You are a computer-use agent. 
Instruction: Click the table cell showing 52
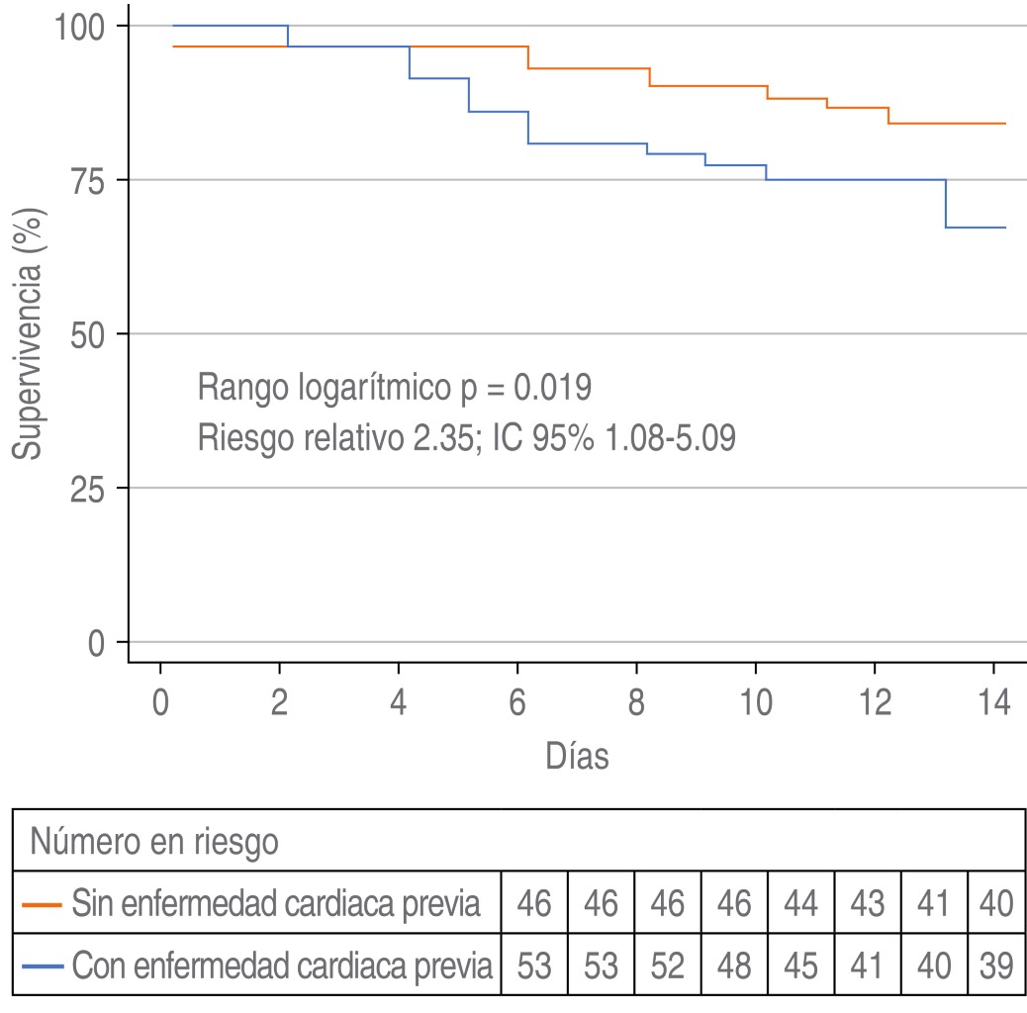667,965
